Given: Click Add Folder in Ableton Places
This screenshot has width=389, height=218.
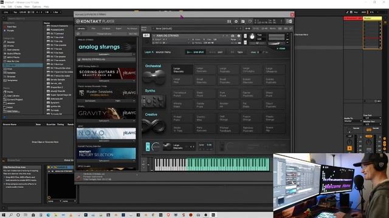Looking at the screenshot, I should 13,111.
